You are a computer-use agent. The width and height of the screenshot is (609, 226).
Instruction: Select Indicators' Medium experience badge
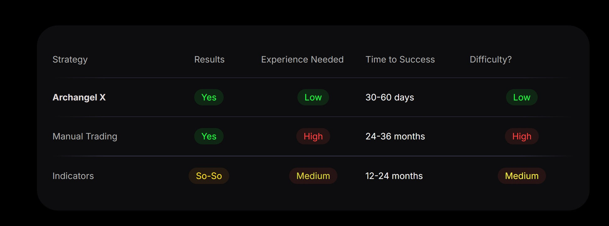point(313,176)
